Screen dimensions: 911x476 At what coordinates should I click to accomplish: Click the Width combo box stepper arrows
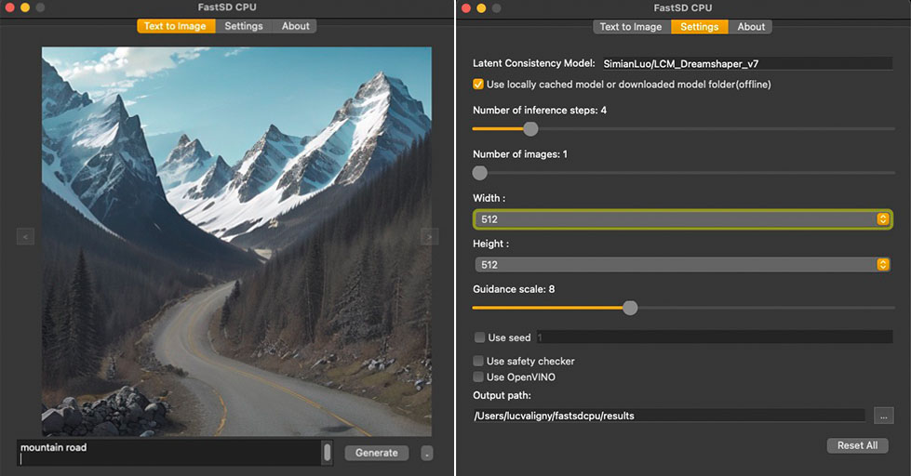coord(882,219)
